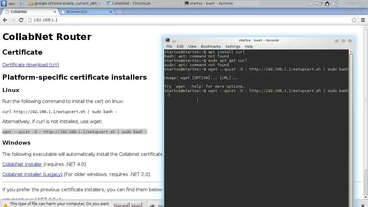Click the USB device notifier tray icon
The image size is (368, 207).
pos(319,3)
